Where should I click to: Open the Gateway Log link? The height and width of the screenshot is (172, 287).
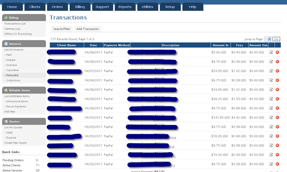12,29
